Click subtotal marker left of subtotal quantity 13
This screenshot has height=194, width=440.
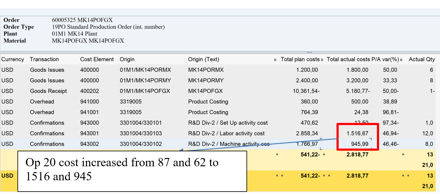click(x=403, y=155)
